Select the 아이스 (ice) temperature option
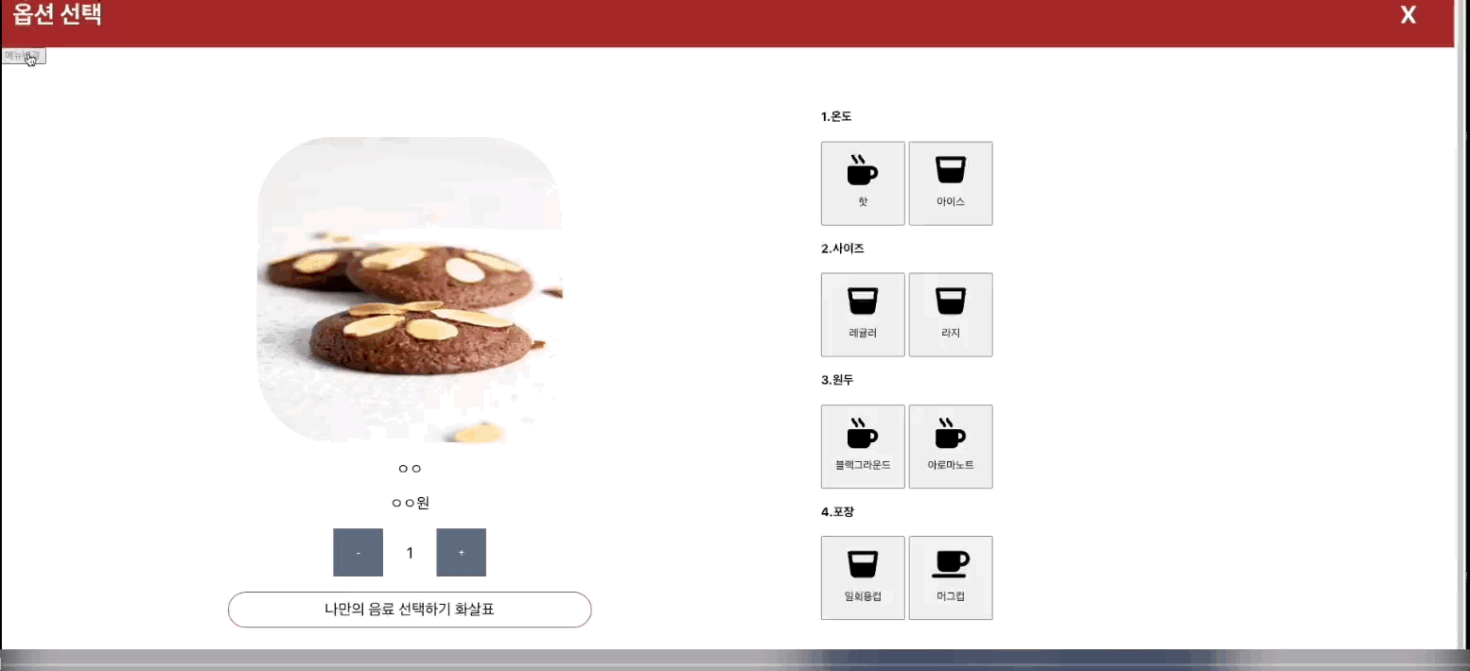The image size is (1470, 671). click(x=951, y=183)
